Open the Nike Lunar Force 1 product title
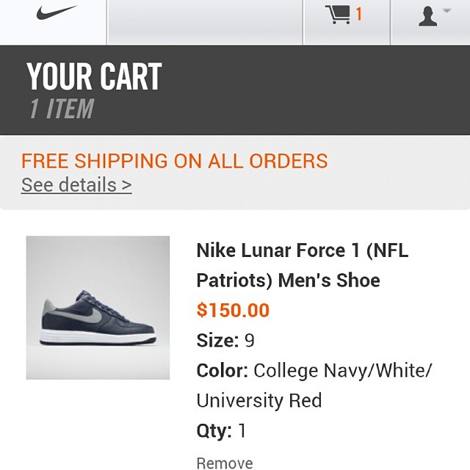The height and width of the screenshot is (470, 470). [x=302, y=265]
